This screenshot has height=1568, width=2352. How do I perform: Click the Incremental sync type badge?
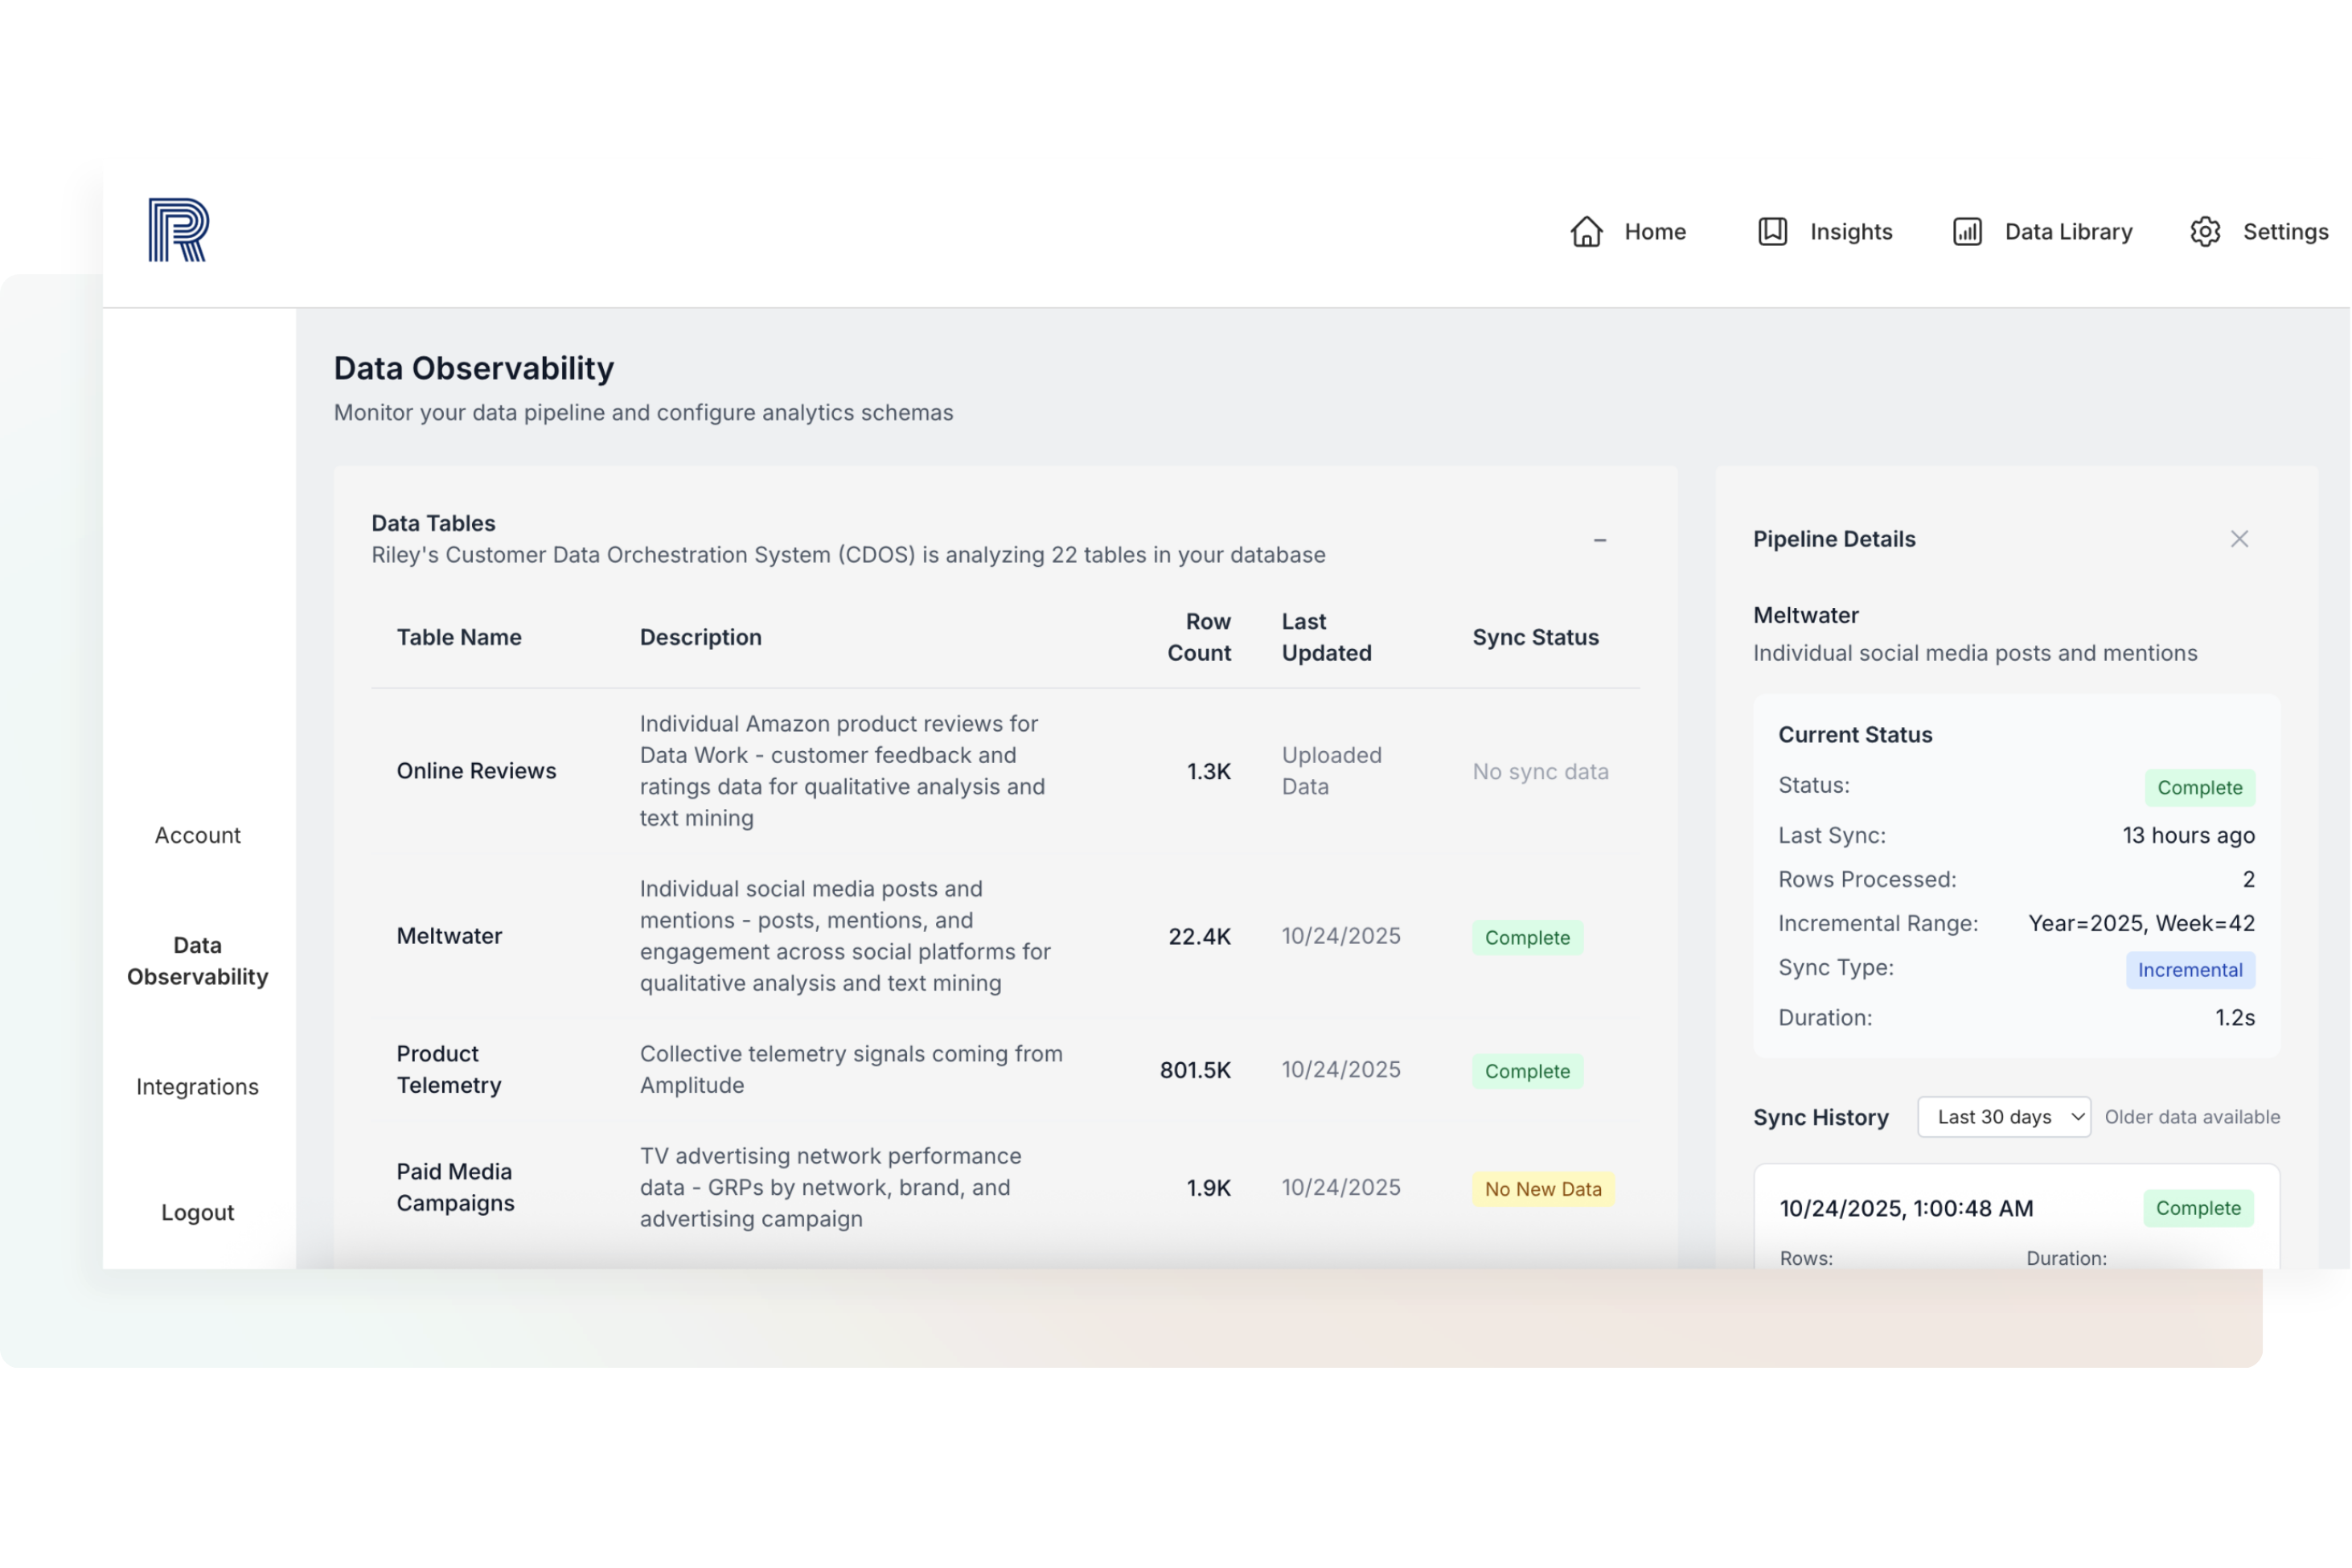coord(2190,970)
